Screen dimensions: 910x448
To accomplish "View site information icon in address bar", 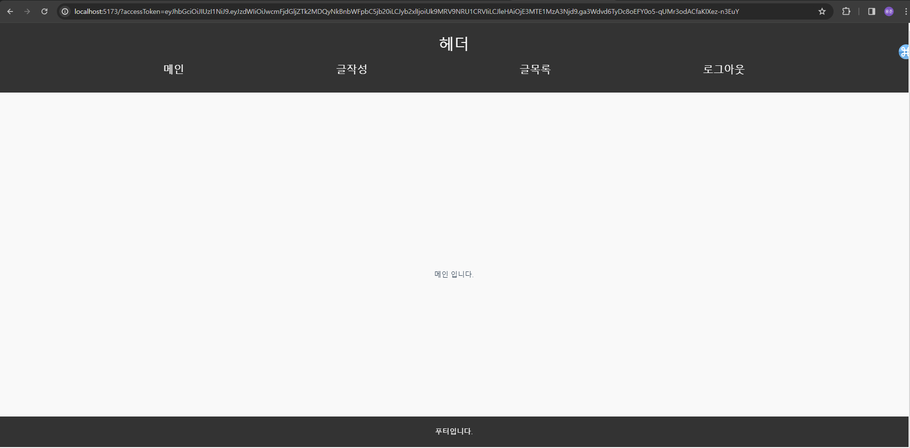I will point(65,11).
